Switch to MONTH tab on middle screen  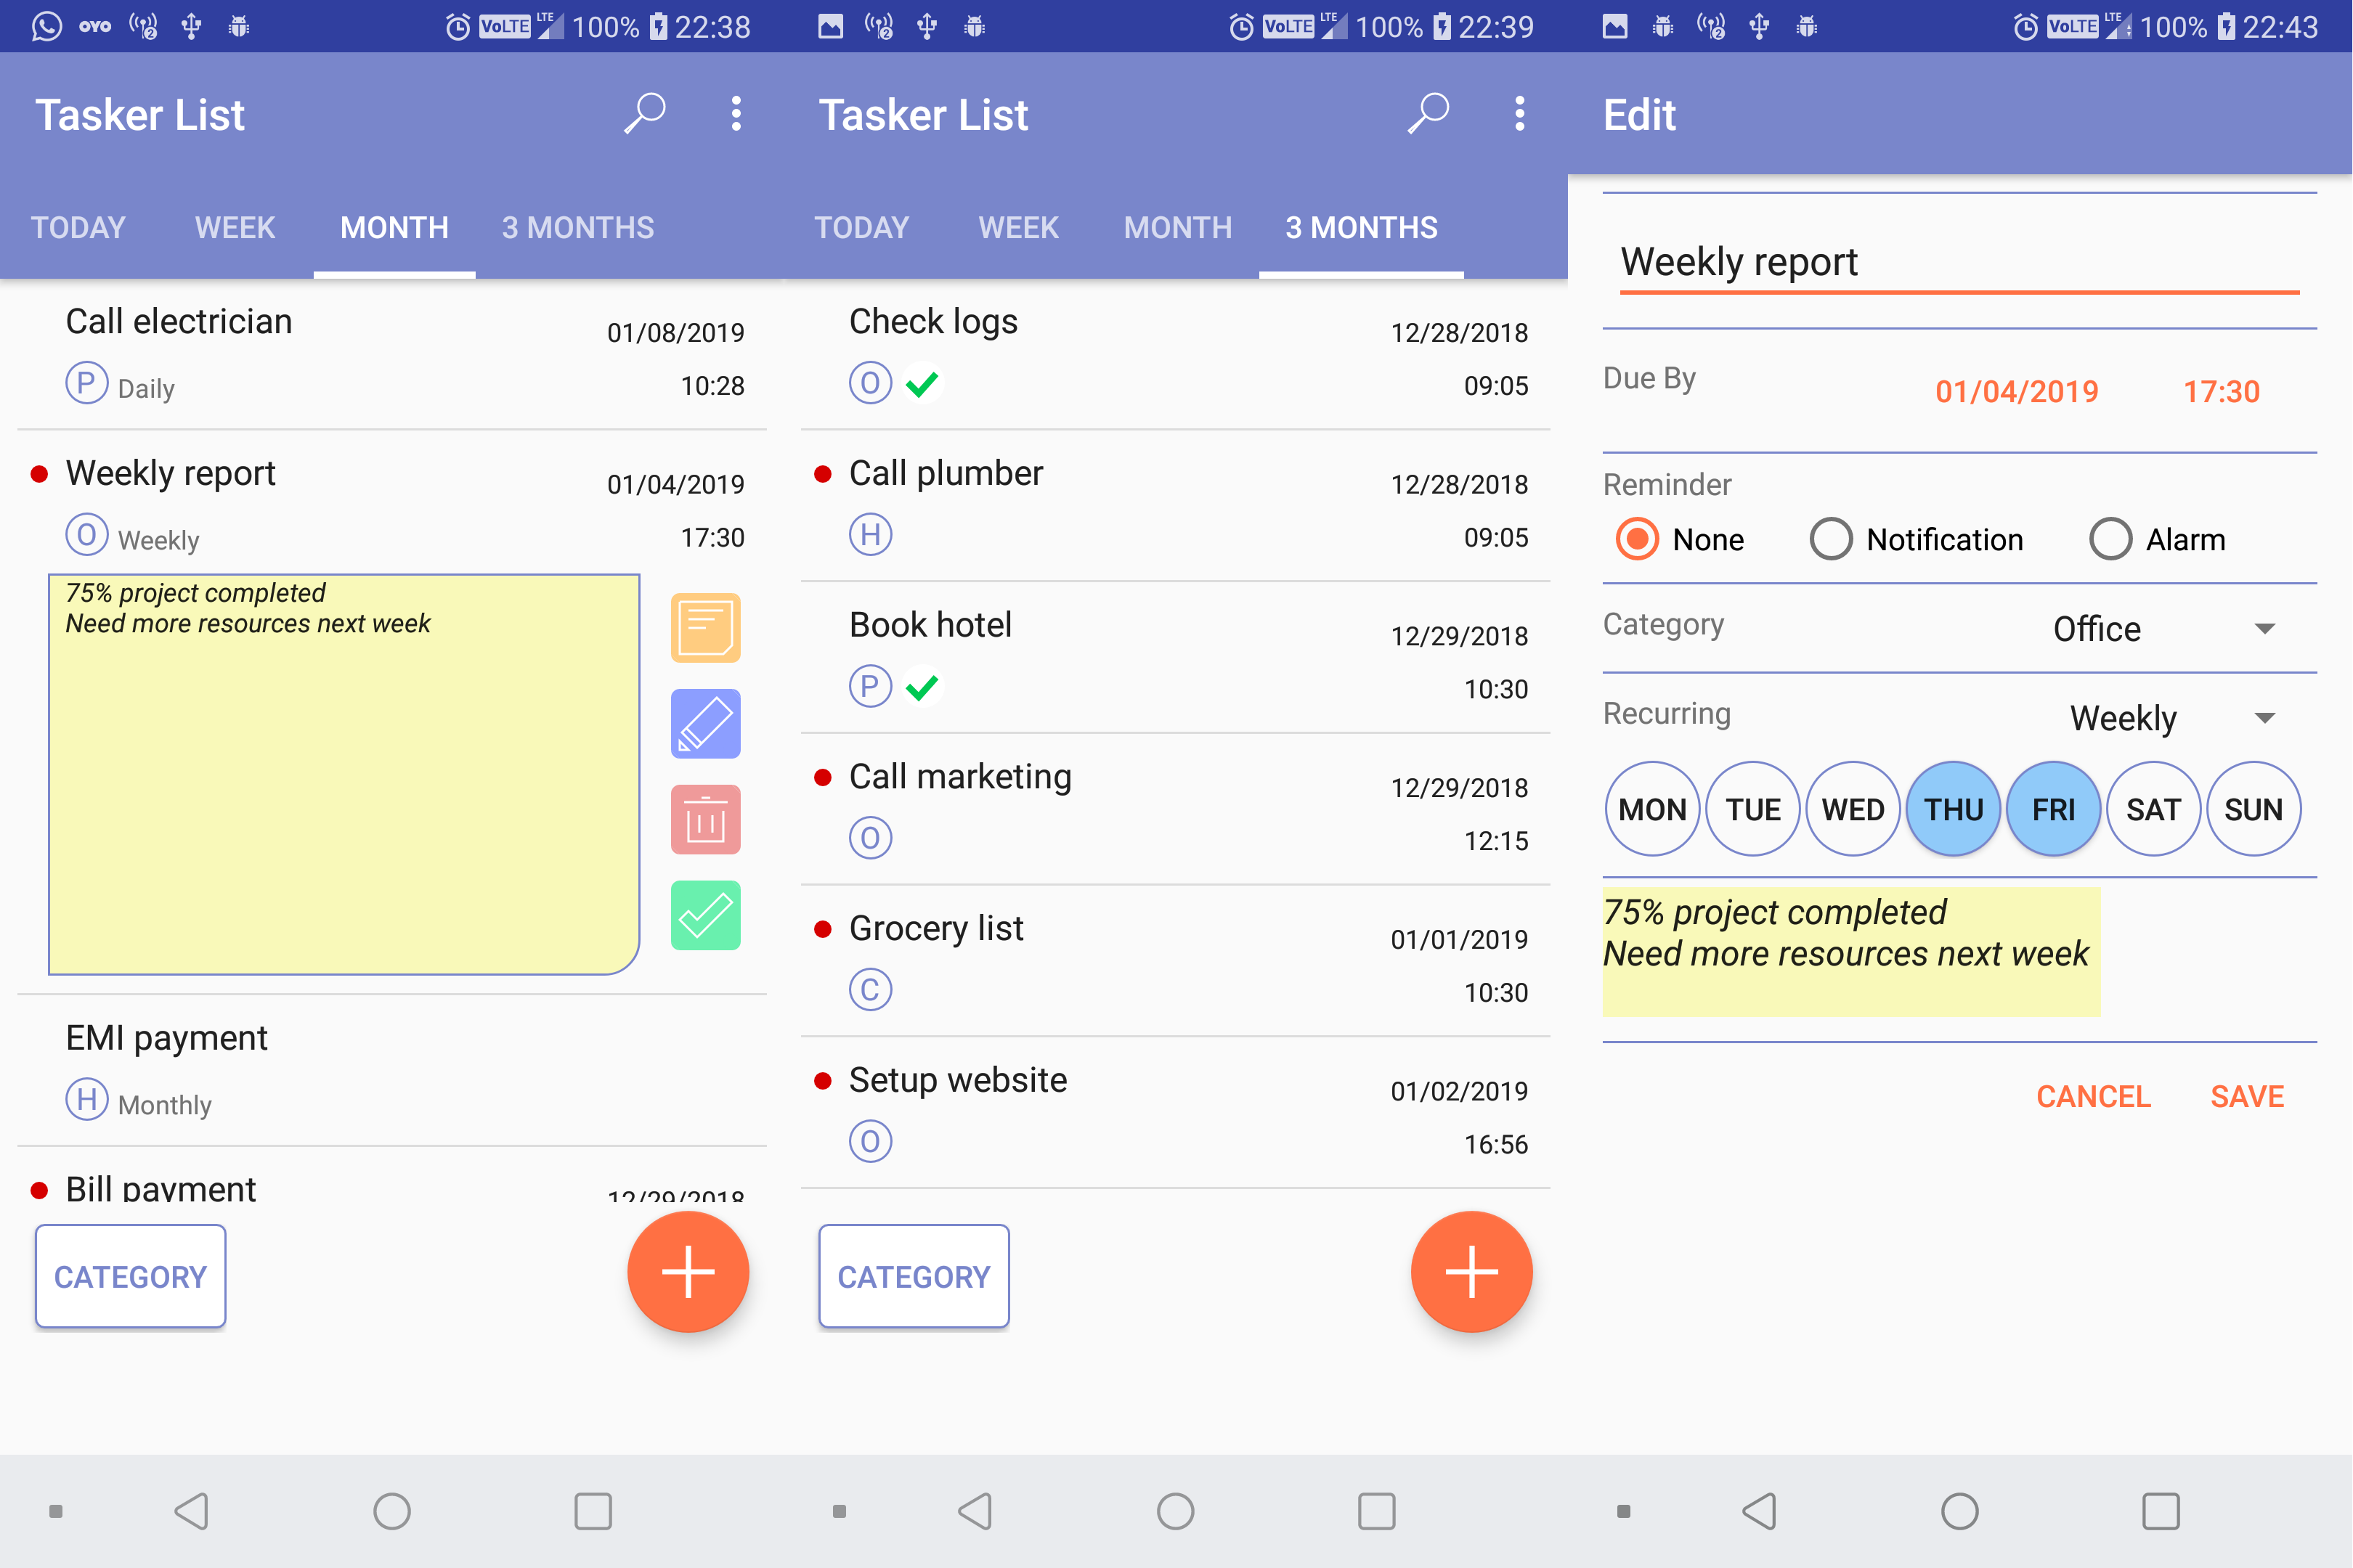[x=1177, y=228]
